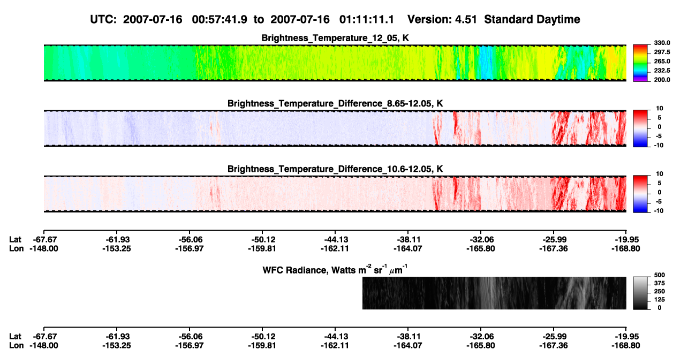Click the upper axis Lat row label
This screenshot has height=357, width=696.
click(16, 240)
